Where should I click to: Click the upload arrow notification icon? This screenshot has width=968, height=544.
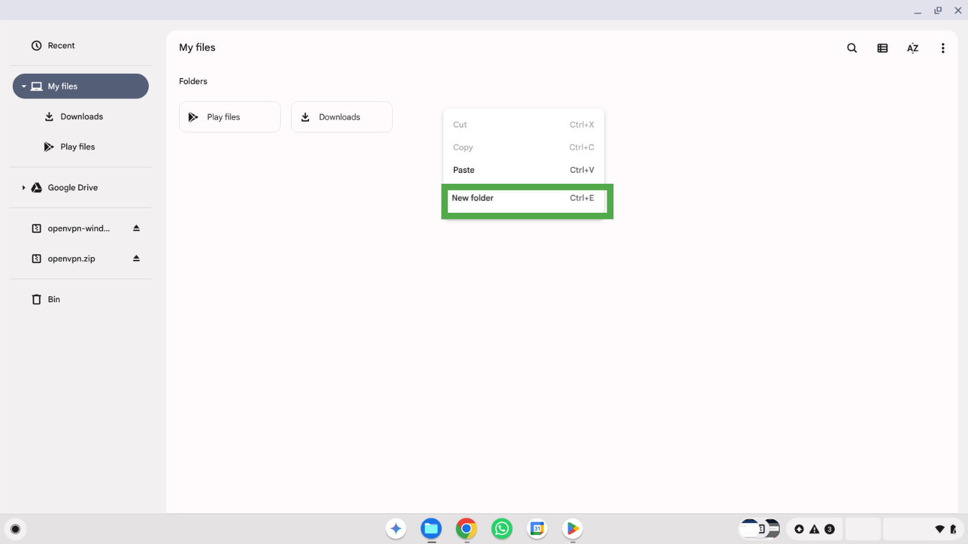point(799,529)
